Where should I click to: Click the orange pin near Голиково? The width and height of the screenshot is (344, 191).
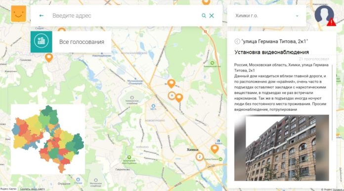click(x=49, y=58)
